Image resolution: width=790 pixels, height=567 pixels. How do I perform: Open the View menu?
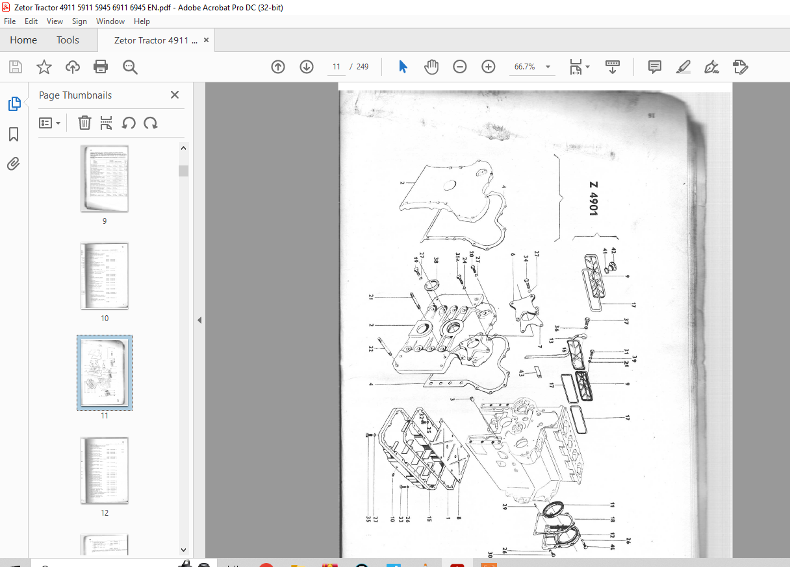click(x=55, y=21)
